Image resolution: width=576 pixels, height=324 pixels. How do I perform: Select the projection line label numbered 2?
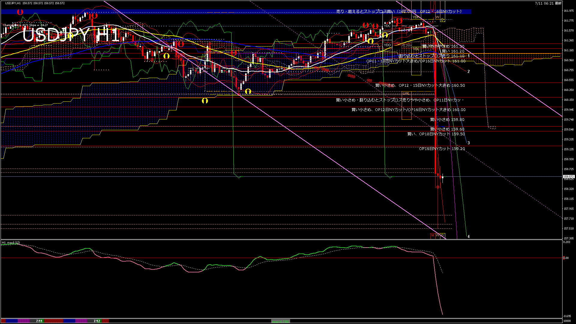click(x=469, y=72)
